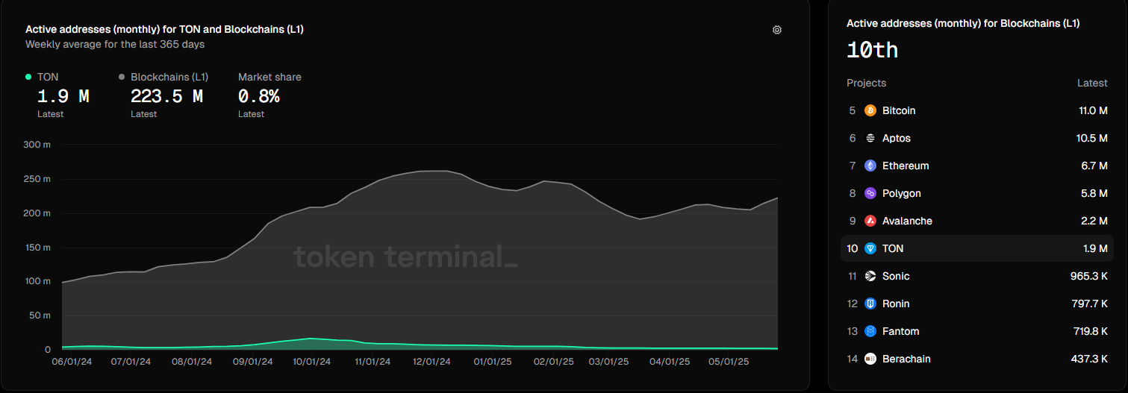Open the Avalanche project row

coord(977,221)
